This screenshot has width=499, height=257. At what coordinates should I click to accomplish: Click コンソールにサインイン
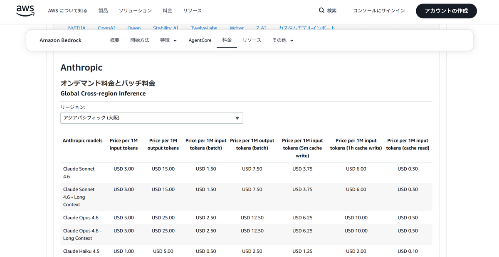[x=378, y=11]
